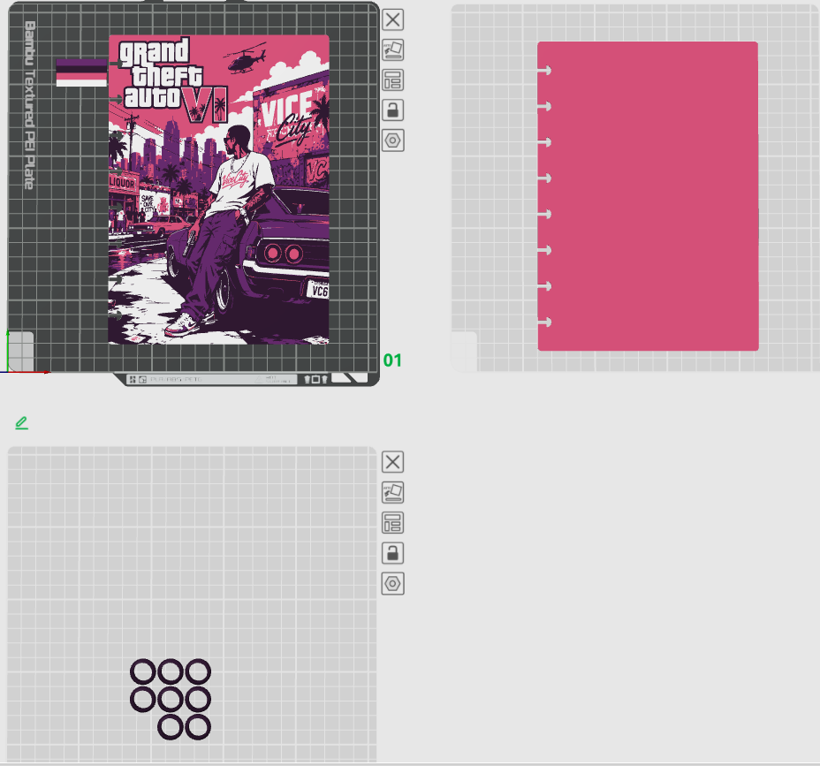820x766 pixels.
Task: Remove plate 01 with its X icon
Action: point(392,19)
